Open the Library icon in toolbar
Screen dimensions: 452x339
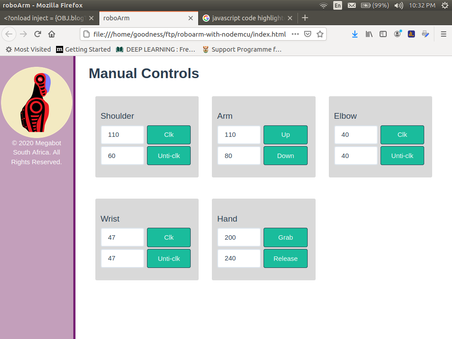(x=369, y=34)
